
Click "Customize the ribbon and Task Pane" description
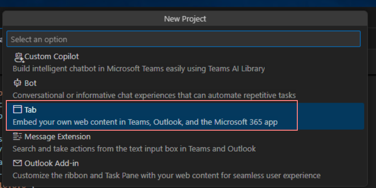pyautogui.click(x=167, y=175)
